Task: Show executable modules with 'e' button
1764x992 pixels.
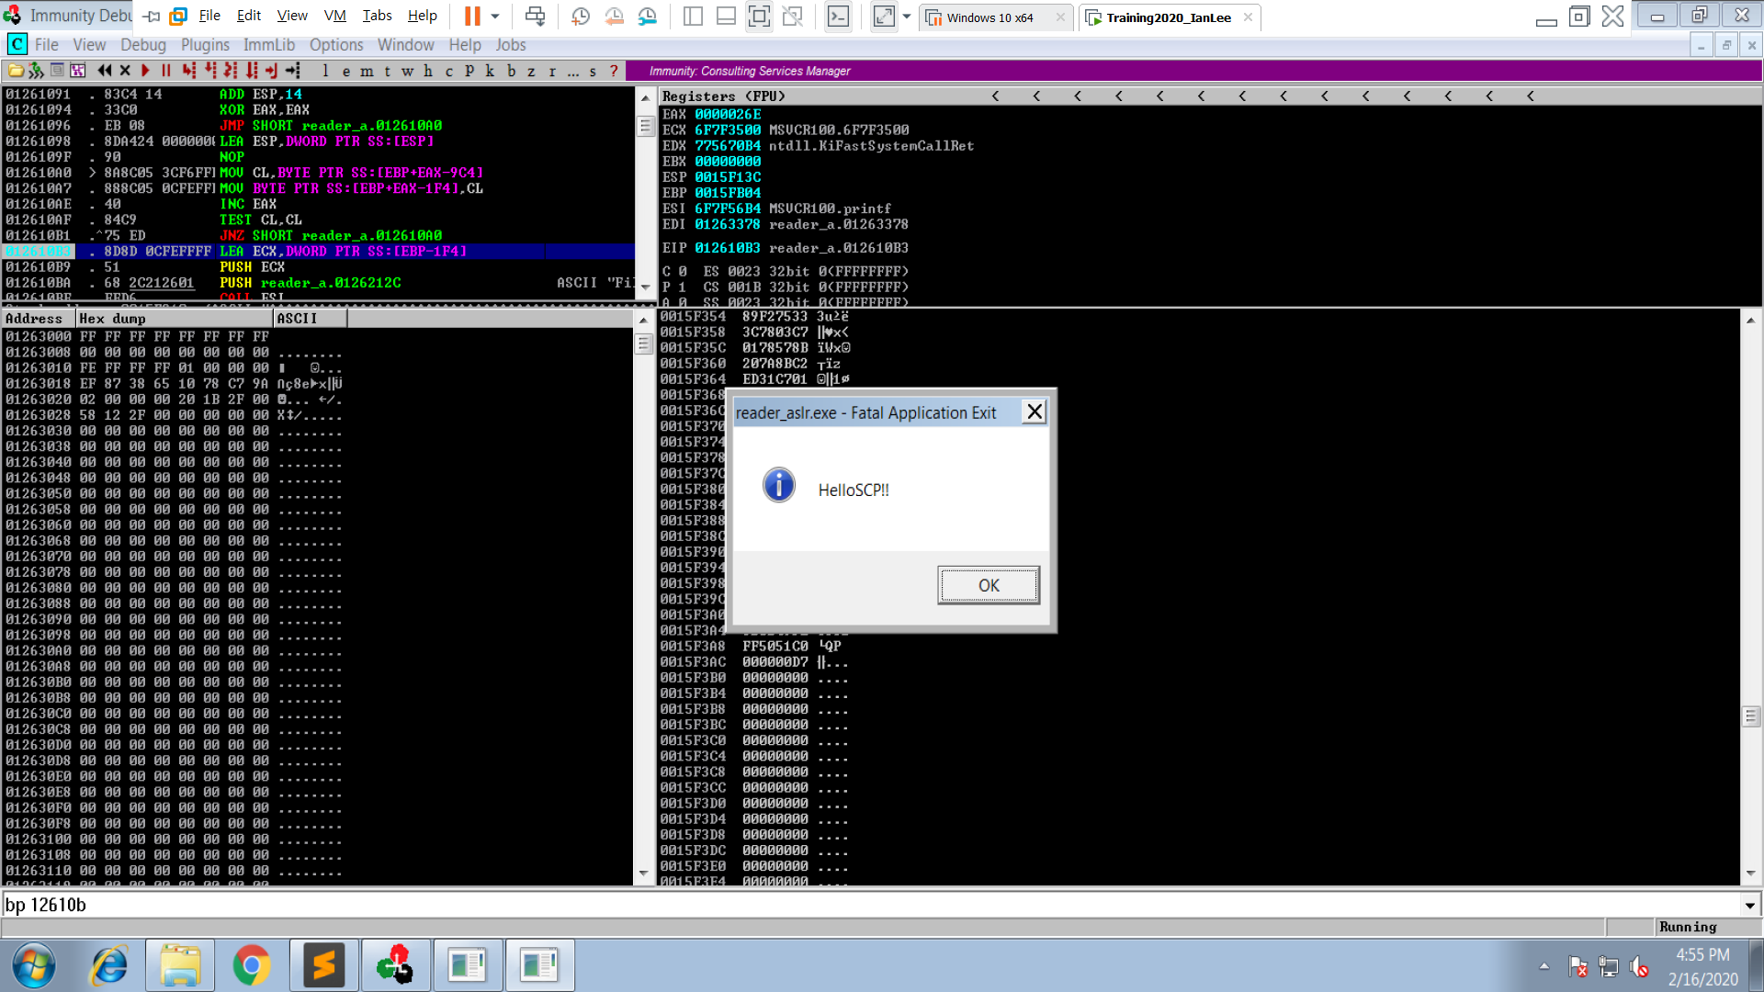Action: [x=345, y=71]
